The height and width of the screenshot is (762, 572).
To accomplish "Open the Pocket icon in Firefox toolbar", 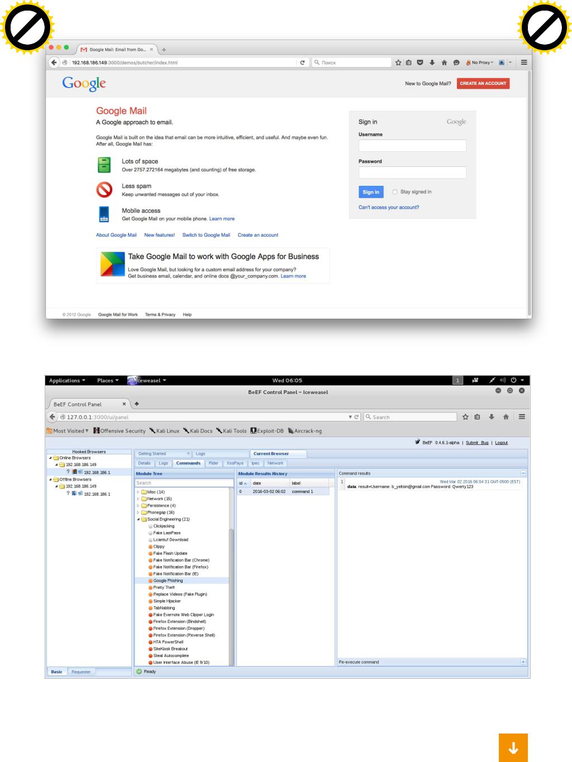I will click(x=420, y=63).
